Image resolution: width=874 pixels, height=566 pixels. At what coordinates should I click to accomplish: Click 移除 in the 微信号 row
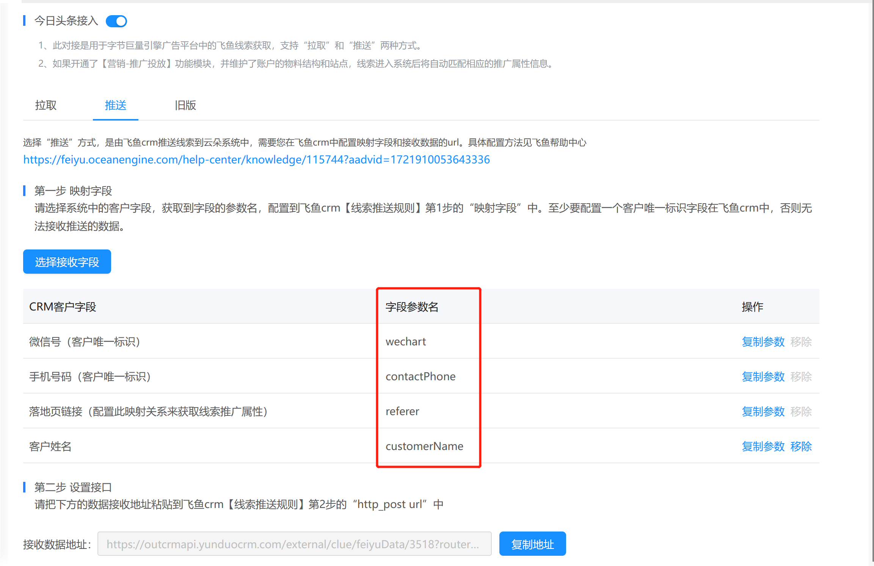tap(801, 342)
